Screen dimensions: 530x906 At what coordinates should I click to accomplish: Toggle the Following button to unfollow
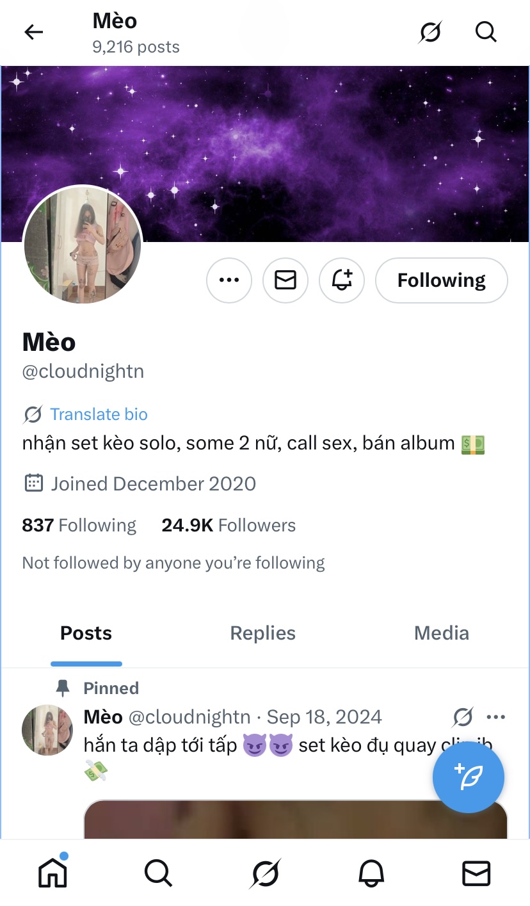click(442, 280)
